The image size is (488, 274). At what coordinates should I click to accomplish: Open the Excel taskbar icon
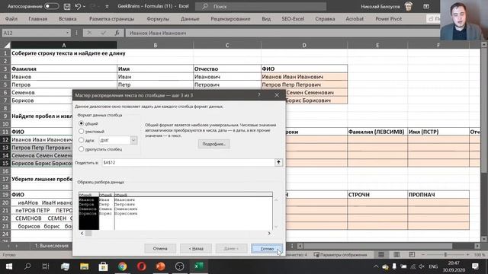198,266
